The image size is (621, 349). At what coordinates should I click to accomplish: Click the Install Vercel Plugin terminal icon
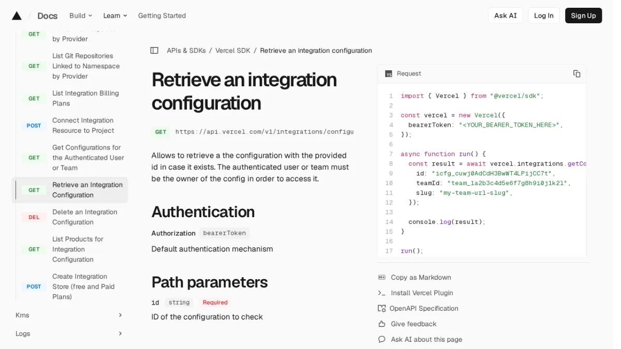coord(382,293)
